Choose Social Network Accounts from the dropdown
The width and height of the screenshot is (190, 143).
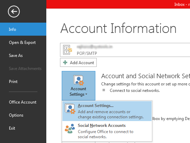pos(107,131)
